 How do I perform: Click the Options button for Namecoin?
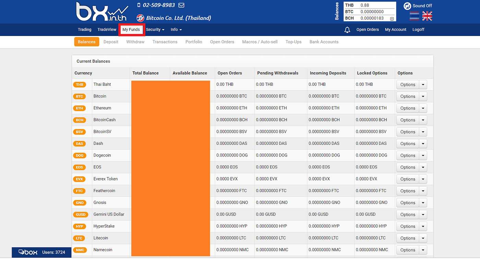[x=408, y=250]
